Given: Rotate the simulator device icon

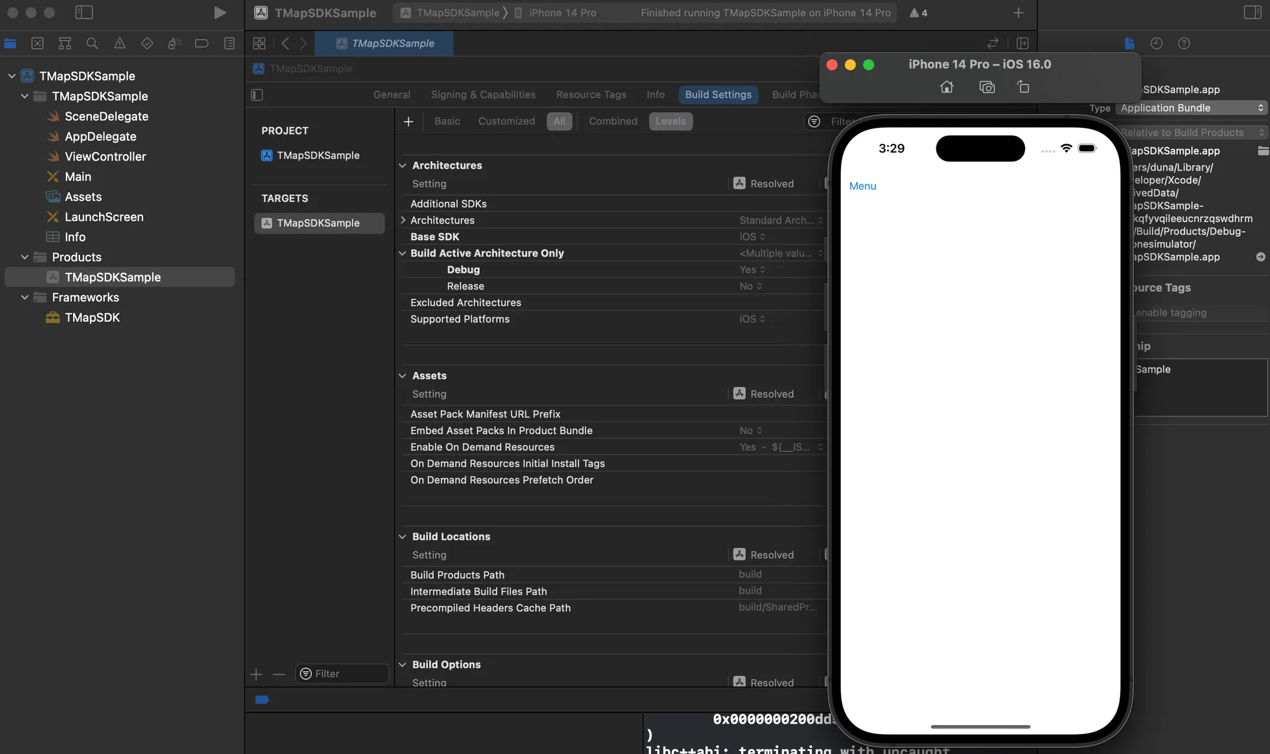Looking at the screenshot, I should point(1023,87).
